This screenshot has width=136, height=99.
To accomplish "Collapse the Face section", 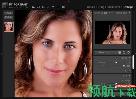I will [129, 58].
